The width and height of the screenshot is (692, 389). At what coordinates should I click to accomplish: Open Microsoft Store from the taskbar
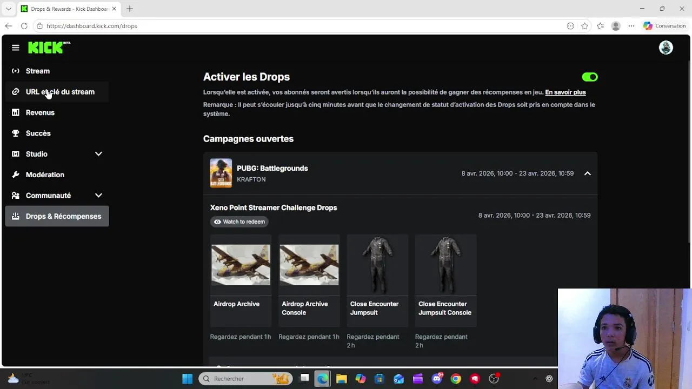tap(379, 379)
